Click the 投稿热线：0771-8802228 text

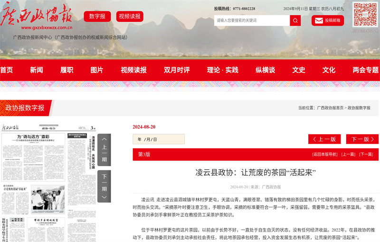coord(234,9)
